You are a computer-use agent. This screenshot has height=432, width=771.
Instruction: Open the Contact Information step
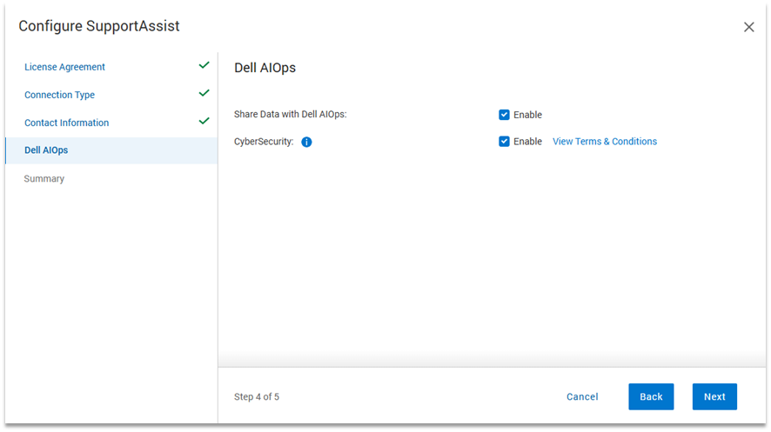[x=66, y=123]
